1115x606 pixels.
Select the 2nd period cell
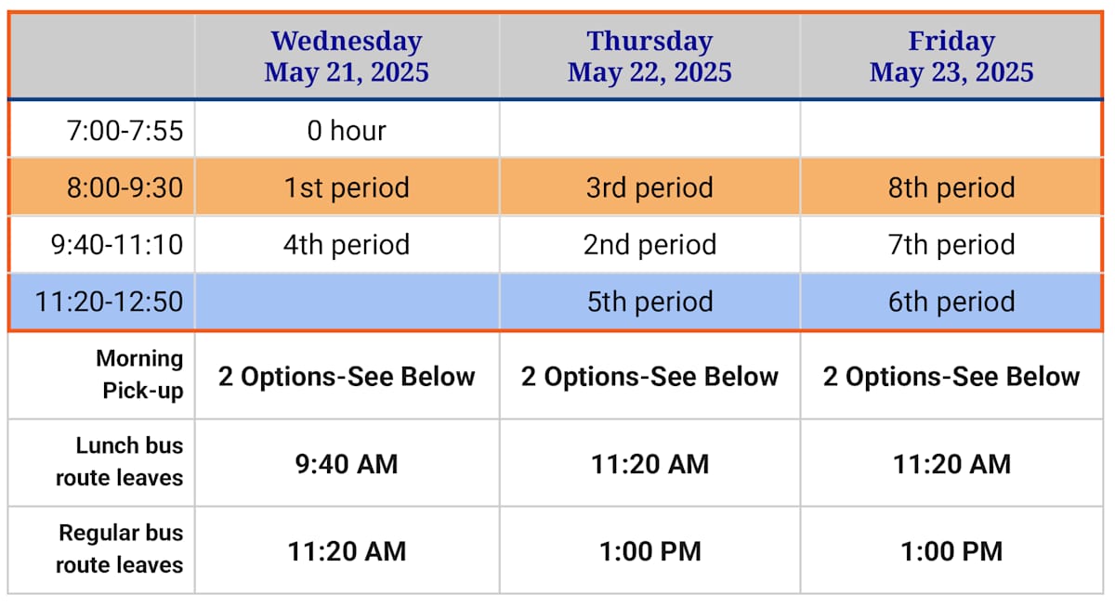649,245
